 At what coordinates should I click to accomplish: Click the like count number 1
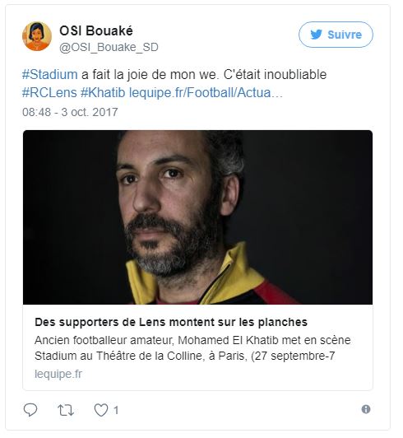(x=116, y=410)
